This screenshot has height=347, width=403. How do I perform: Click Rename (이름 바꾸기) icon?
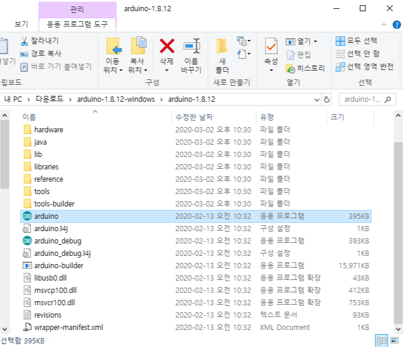coord(192,46)
